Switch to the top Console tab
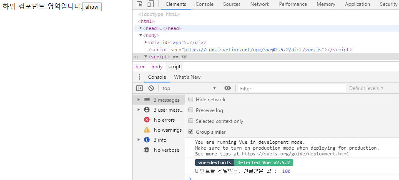This screenshot has width=399, height=180. [x=205, y=4]
